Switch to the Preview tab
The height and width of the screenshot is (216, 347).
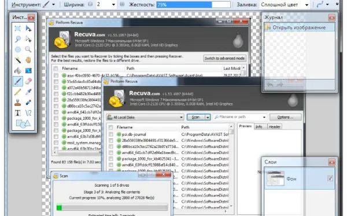click(245, 126)
